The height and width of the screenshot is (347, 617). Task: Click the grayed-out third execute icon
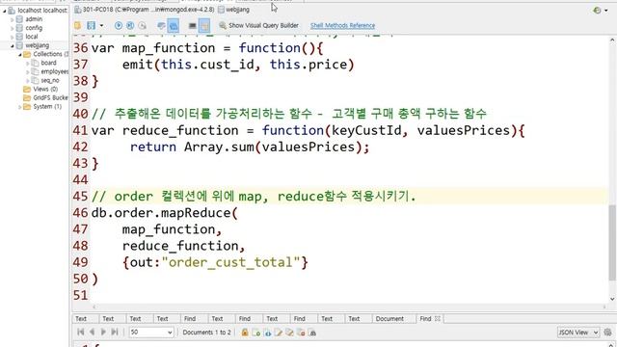point(143,26)
